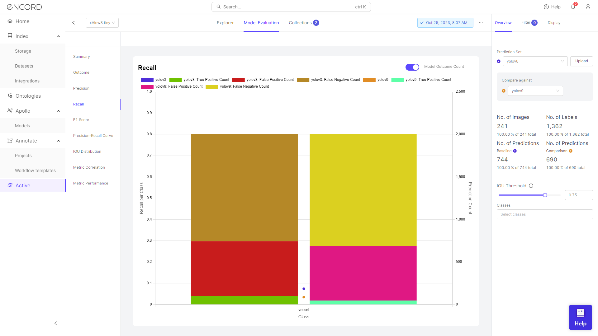Switch to the Explorer tab
This screenshot has width=598, height=336.
(x=225, y=23)
